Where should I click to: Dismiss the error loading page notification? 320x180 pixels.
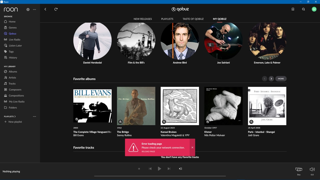[x=192, y=147]
